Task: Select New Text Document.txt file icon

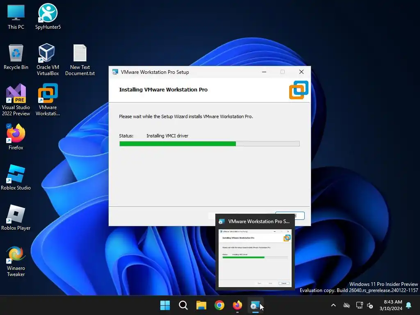Action: coord(80,59)
